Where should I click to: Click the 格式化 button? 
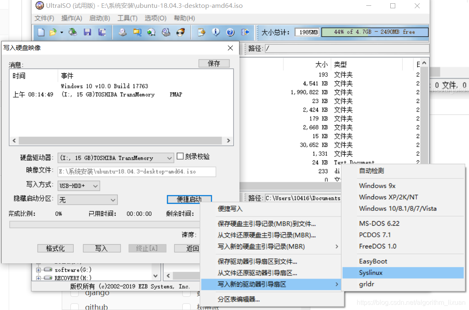tap(56, 248)
